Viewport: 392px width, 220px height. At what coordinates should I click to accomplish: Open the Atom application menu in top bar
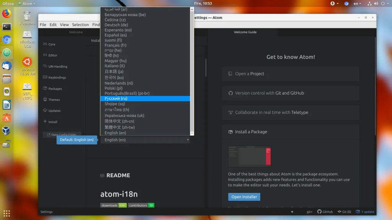coord(27,3)
